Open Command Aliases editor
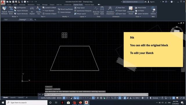The image size is (186, 105). (x=131, y=10)
